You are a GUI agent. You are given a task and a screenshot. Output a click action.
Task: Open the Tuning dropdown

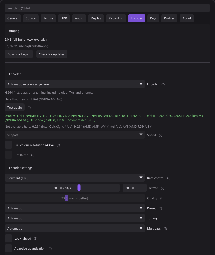(x=75, y=218)
